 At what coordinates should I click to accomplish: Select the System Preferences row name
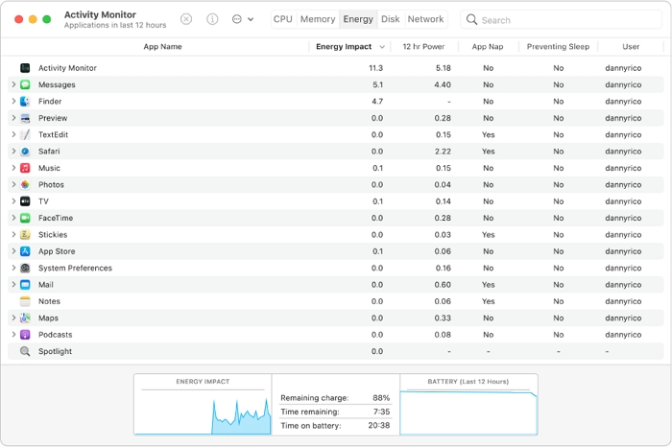(x=75, y=268)
